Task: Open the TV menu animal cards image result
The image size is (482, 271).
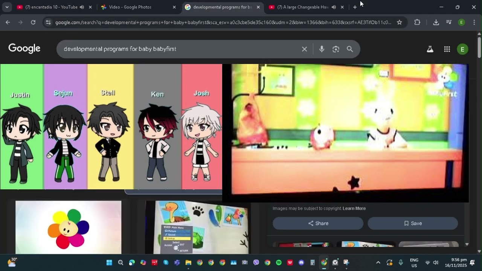Action: [197, 227]
